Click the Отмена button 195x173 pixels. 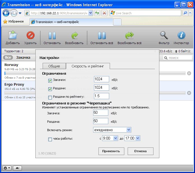tap(140, 151)
